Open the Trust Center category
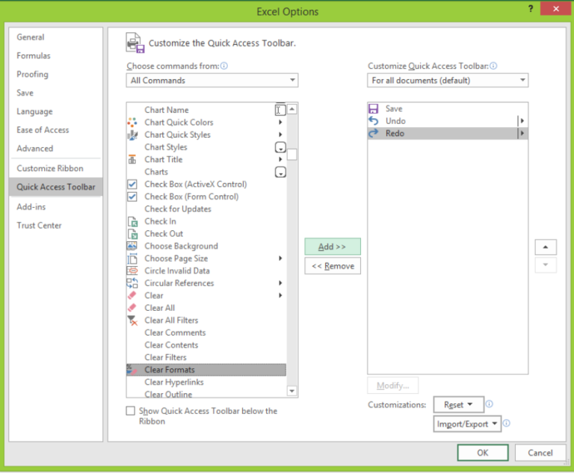This screenshot has width=574, height=473. pos(39,226)
